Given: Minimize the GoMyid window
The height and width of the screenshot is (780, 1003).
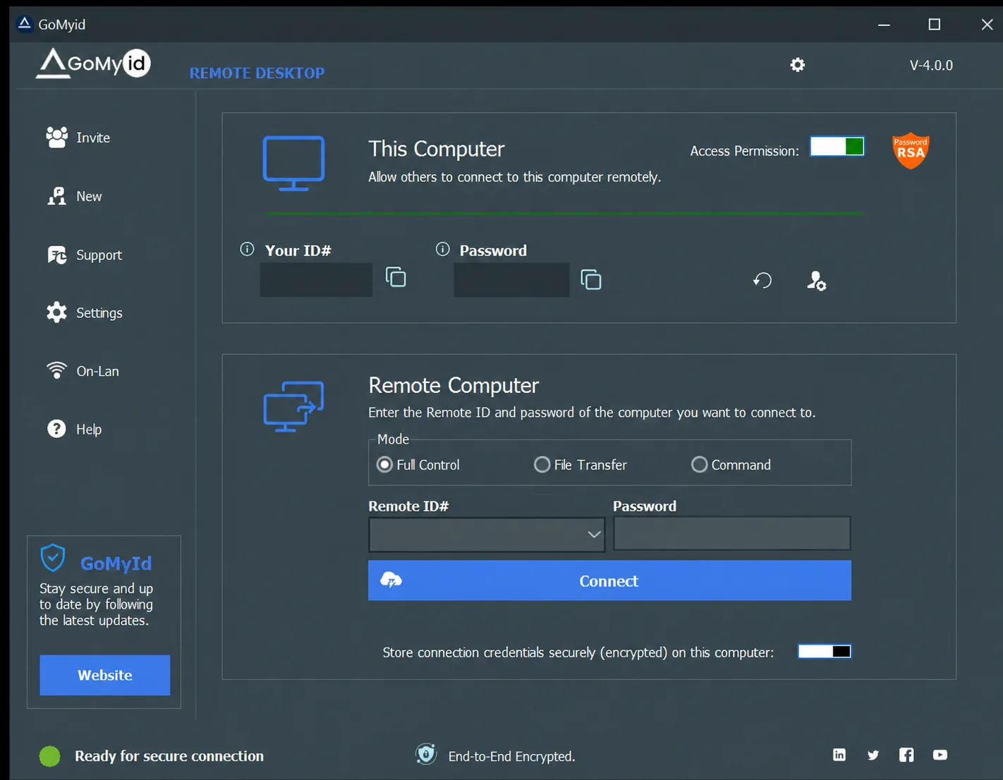Looking at the screenshot, I should [884, 25].
